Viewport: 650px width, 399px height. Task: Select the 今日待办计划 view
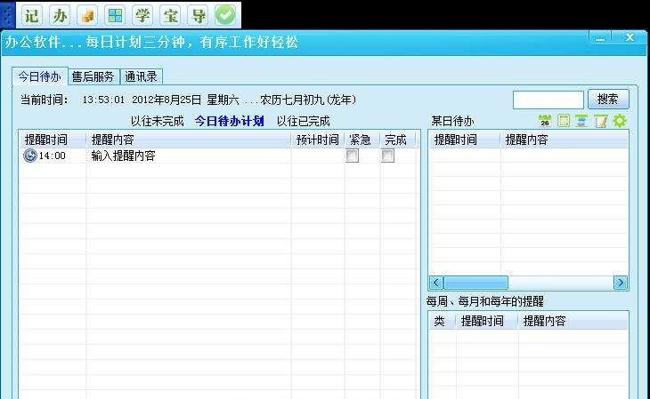(229, 121)
